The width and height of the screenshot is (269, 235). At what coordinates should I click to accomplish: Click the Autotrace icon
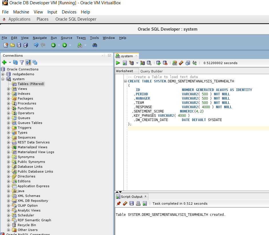[142, 63]
